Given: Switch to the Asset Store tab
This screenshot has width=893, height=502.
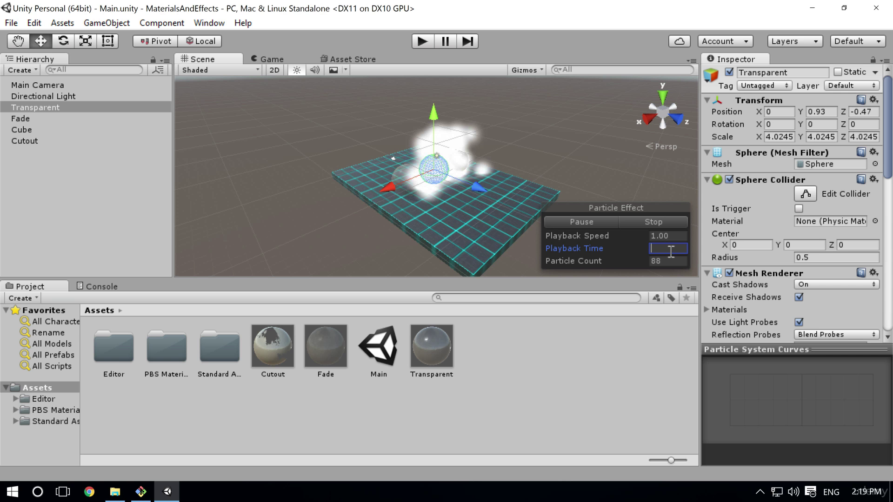Looking at the screenshot, I should point(348,59).
